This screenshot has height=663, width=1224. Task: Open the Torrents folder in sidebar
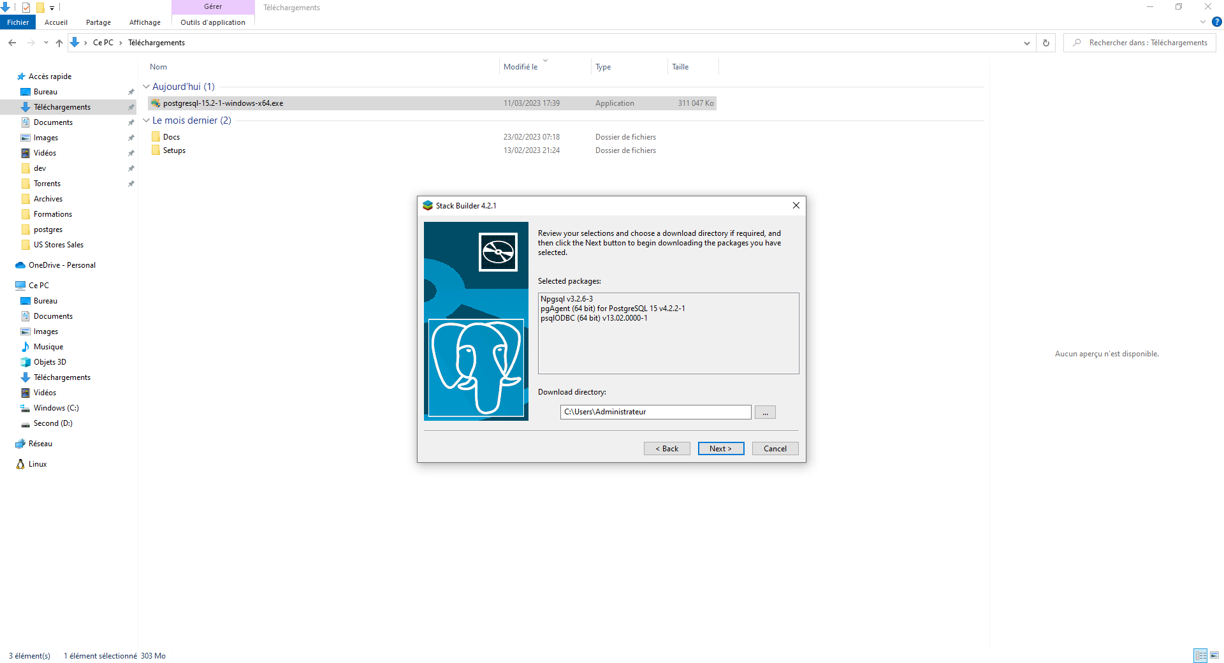(x=47, y=184)
